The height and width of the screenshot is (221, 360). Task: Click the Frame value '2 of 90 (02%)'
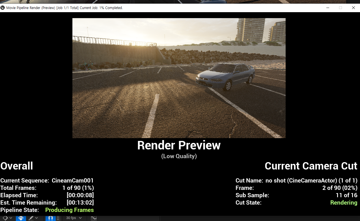click(340, 188)
